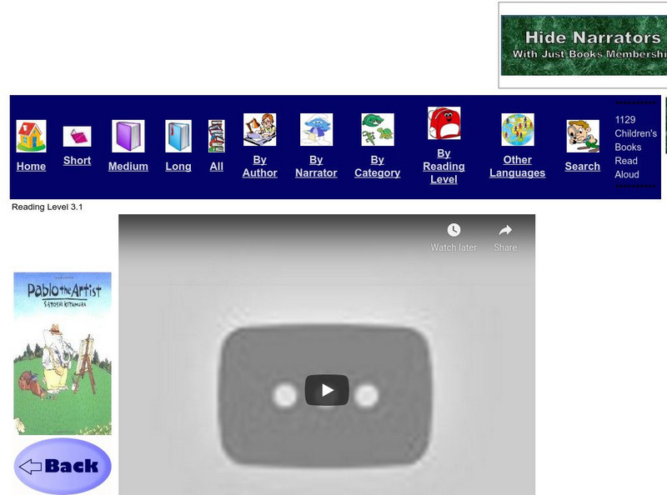Click the By Author writer icon

click(259, 130)
